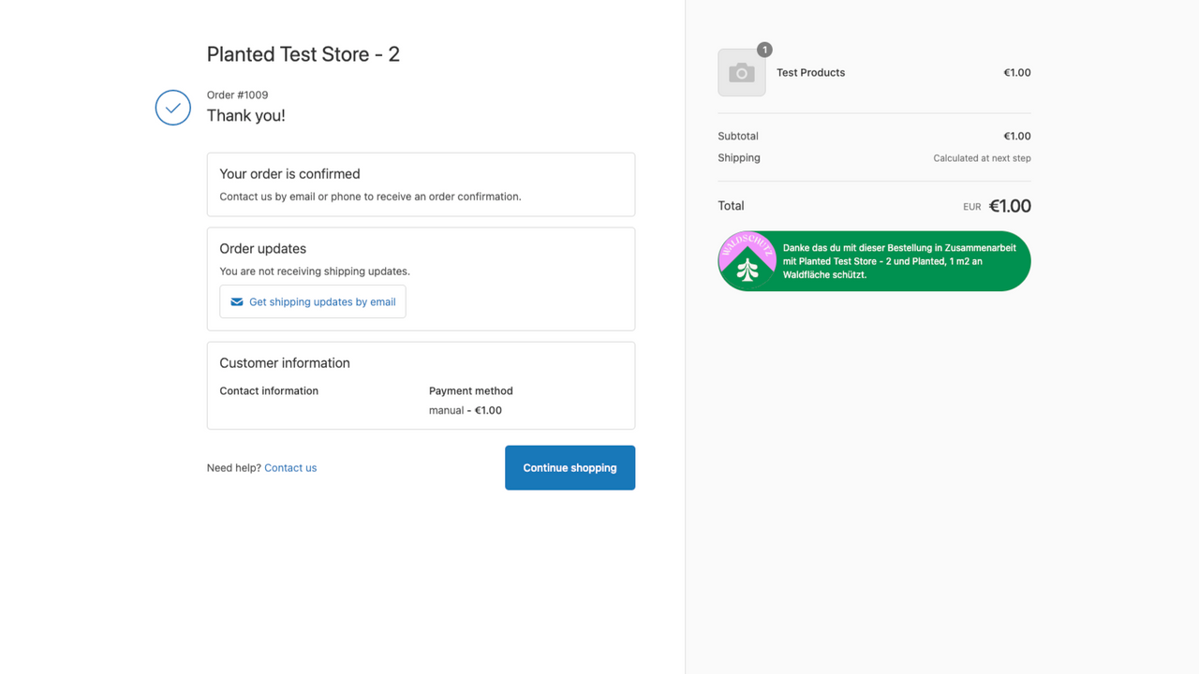Viewport: 1199px width, 674px height.
Task: Get shipping updates by email
Action: [313, 301]
